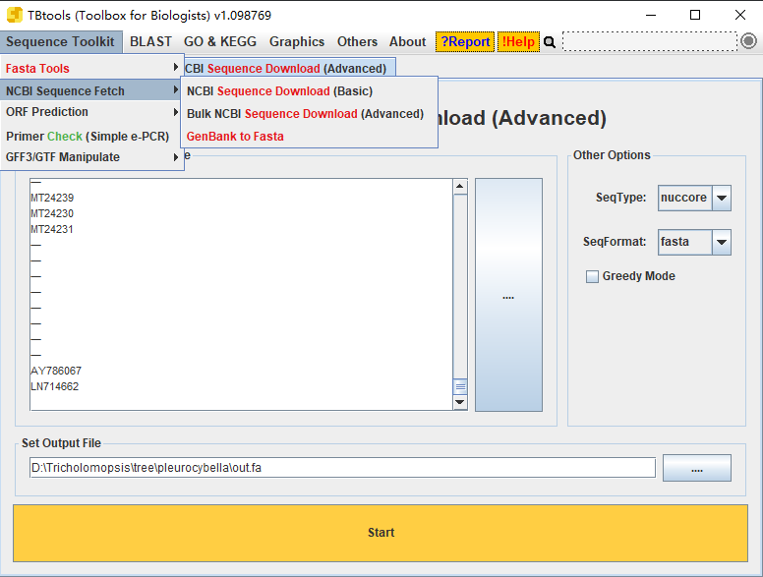This screenshot has height=577, width=763.
Task: Click the MT24231 entry in the list
Action: click(52, 229)
